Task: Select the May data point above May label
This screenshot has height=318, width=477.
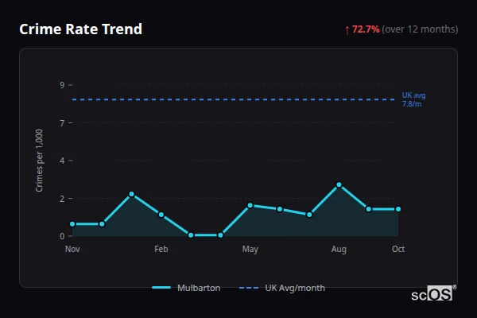Action: (250, 205)
